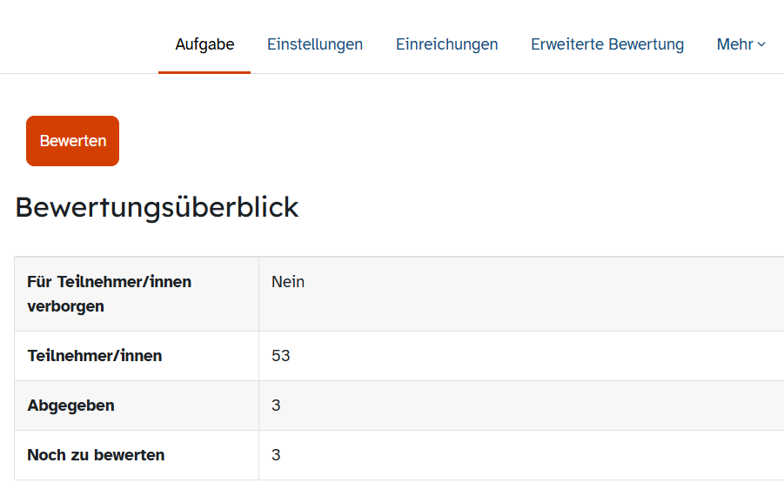This screenshot has height=483, width=784.
Task: Select the participant count value 53
Action: pyautogui.click(x=280, y=355)
